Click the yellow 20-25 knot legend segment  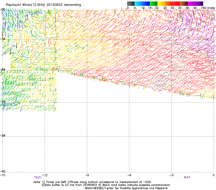click(161, 4)
